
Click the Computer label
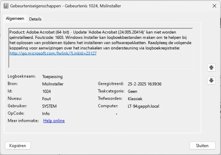(x=108, y=106)
